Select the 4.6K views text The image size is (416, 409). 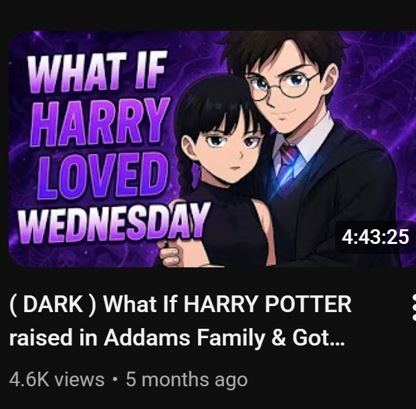[57, 380]
